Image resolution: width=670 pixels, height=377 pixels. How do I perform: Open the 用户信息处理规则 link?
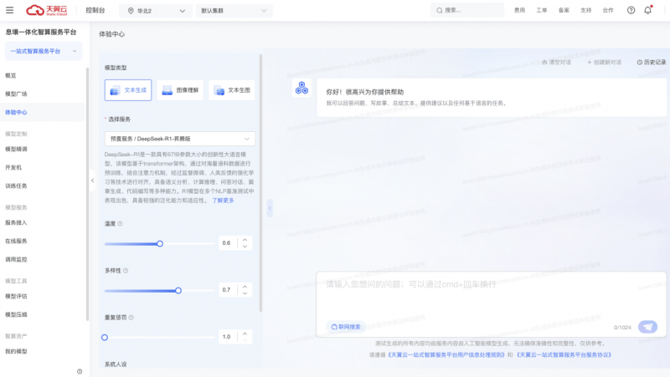[x=446, y=354]
